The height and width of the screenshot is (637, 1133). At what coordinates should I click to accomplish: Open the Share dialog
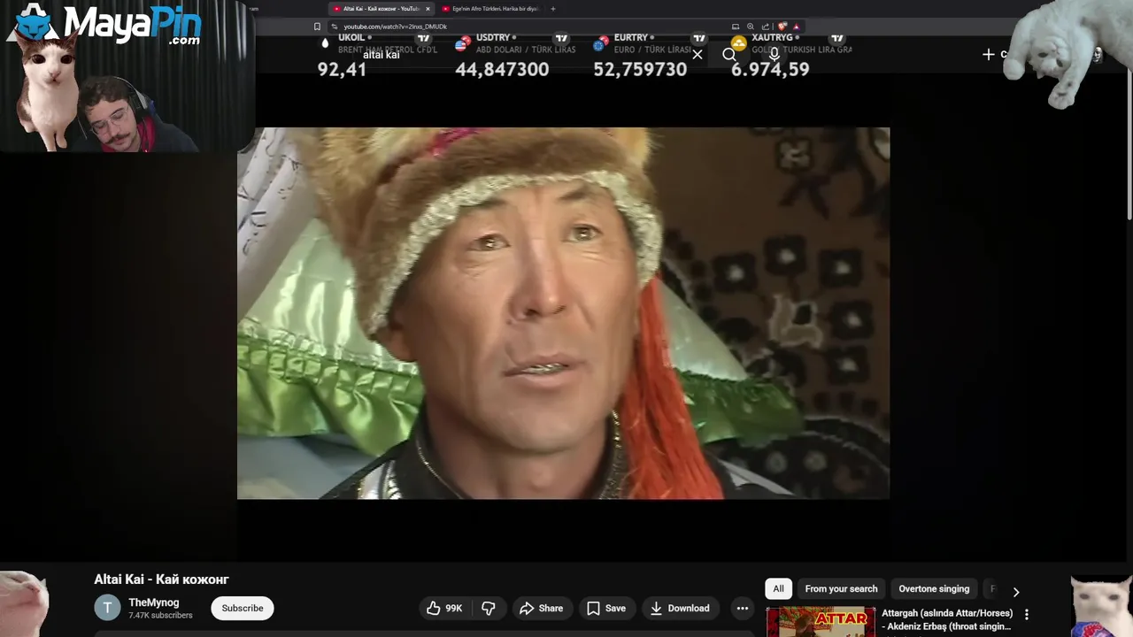tap(541, 608)
